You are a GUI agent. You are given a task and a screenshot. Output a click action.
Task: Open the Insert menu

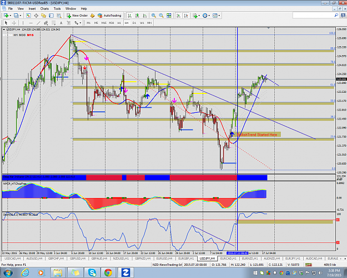[x=32, y=9]
